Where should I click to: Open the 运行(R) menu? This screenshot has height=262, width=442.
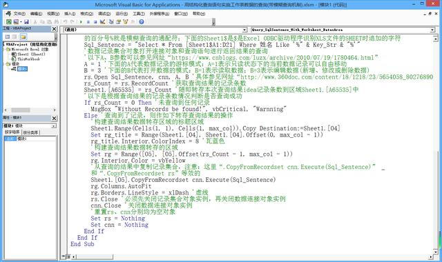122,14
